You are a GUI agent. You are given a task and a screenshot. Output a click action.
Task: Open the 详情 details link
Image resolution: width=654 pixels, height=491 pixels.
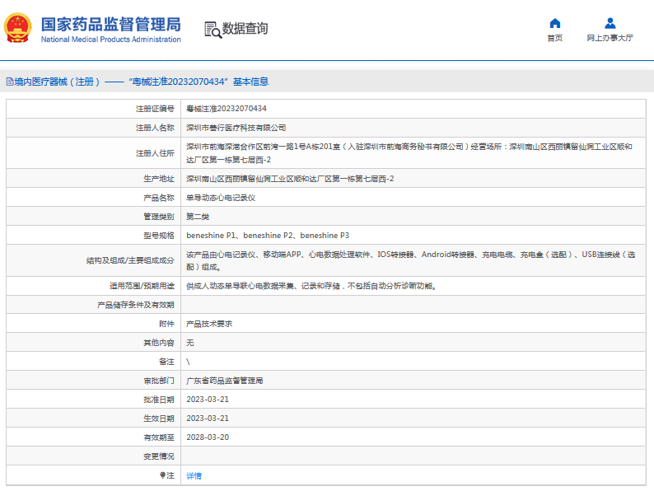pyautogui.click(x=194, y=475)
